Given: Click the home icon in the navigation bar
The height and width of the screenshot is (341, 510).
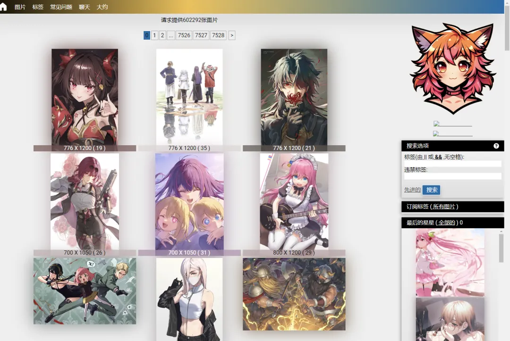Looking at the screenshot, I should pyautogui.click(x=4, y=7).
